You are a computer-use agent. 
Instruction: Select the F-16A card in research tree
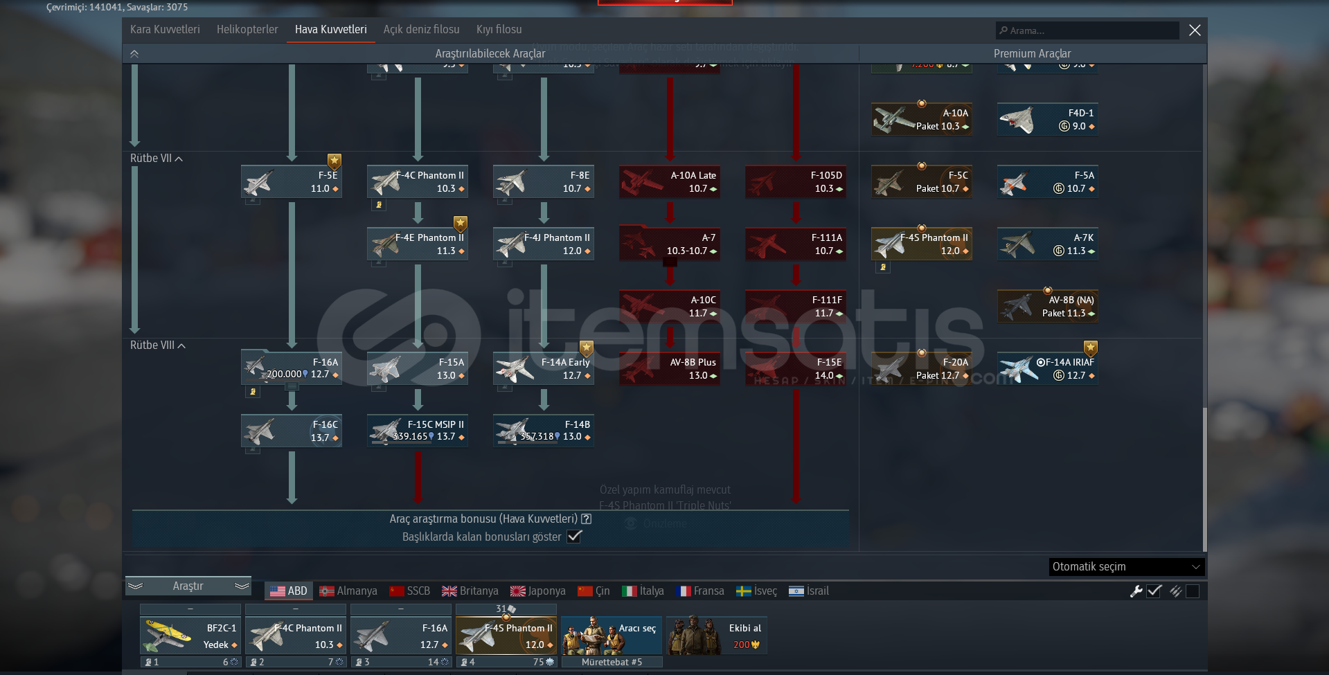tap(292, 368)
